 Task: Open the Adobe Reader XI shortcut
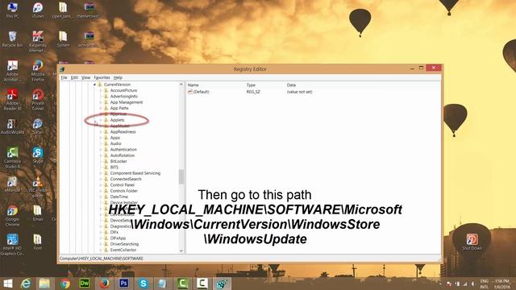click(12, 100)
